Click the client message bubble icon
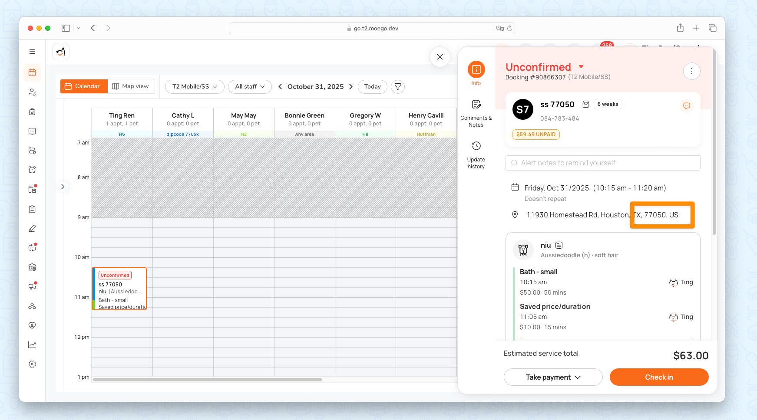Image resolution: width=757 pixels, height=420 pixels. (686, 106)
